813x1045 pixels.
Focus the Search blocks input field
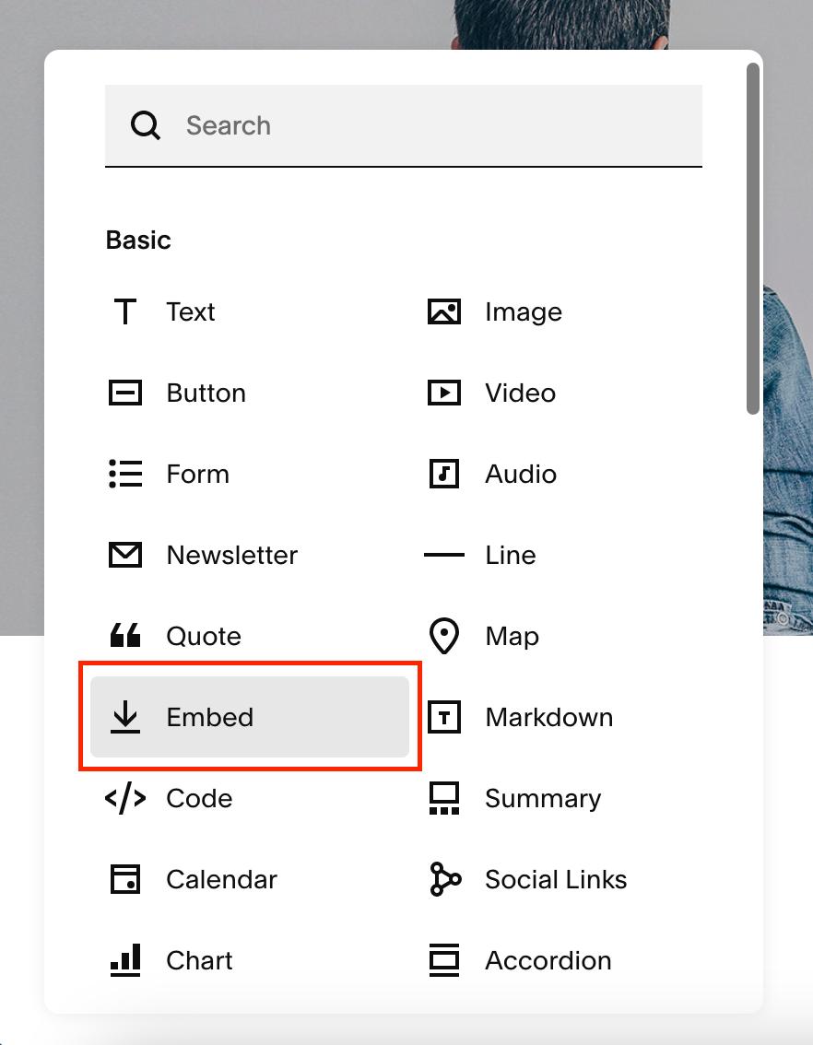coord(404,125)
